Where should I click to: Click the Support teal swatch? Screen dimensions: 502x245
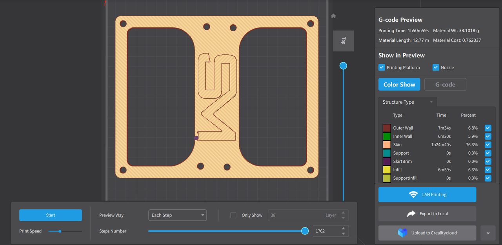[387, 153]
